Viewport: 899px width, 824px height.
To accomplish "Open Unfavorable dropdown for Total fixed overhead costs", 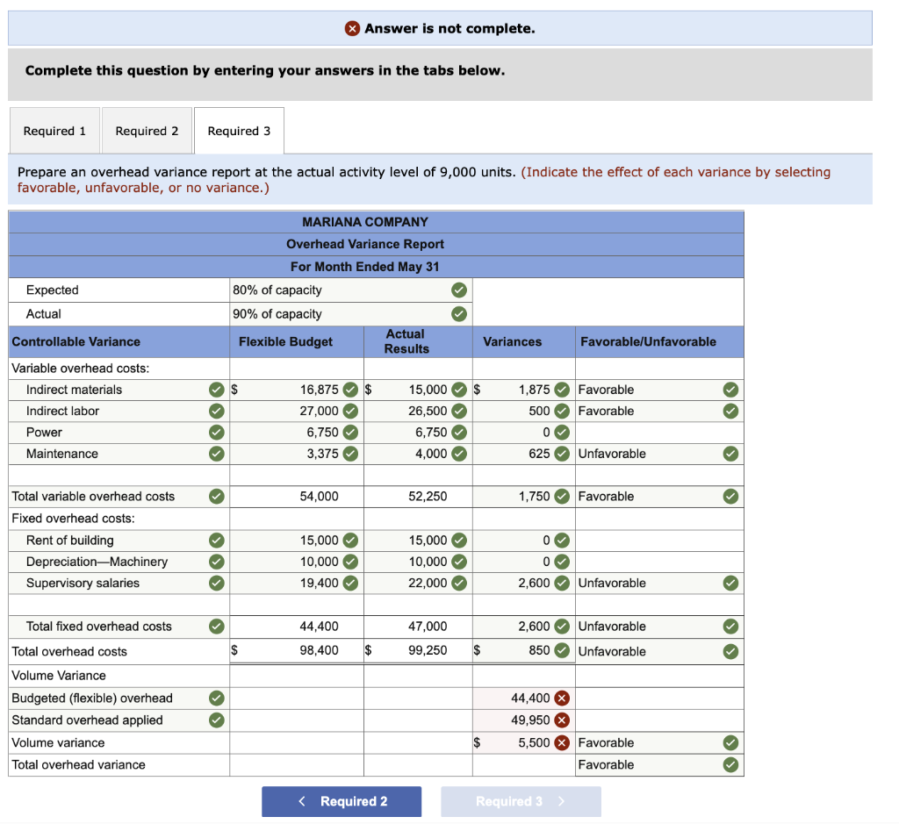I will click(x=659, y=627).
